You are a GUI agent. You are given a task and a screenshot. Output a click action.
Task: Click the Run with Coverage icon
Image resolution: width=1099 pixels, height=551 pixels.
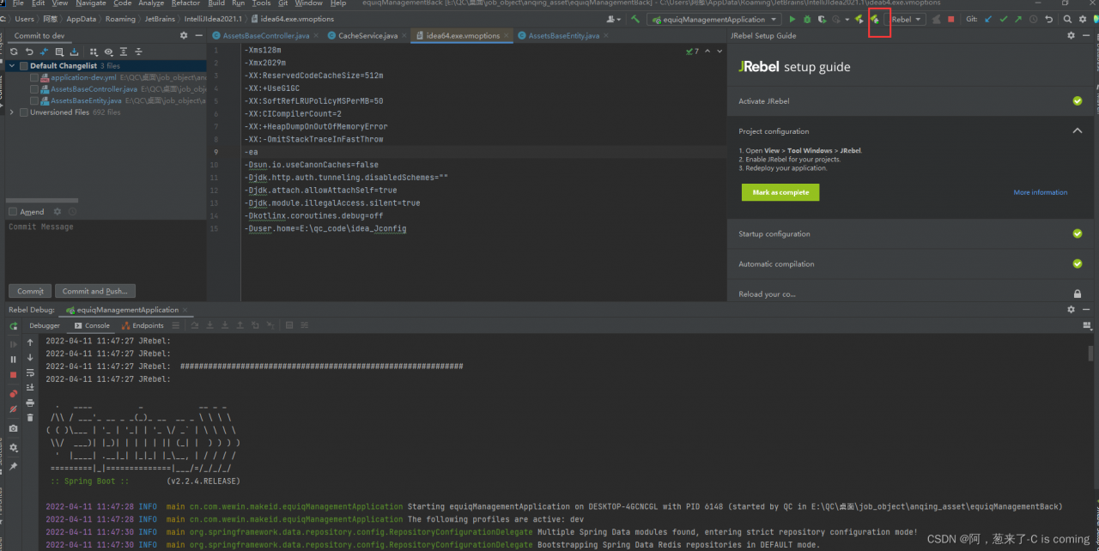(822, 19)
